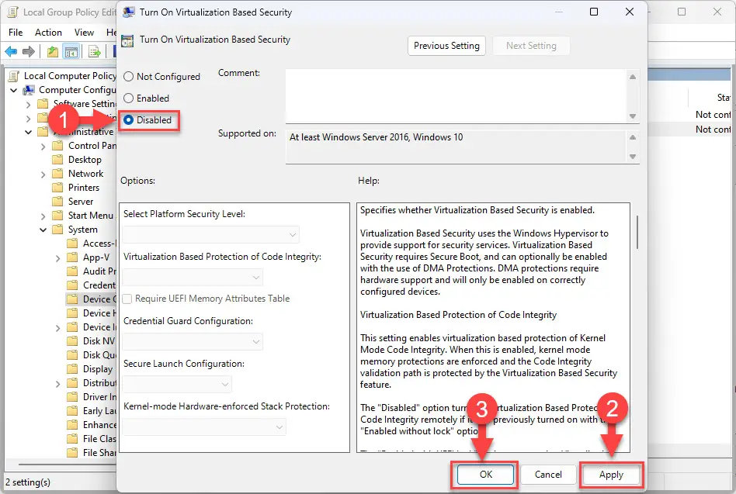Click the Previous Setting button
Viewport: 736px width, 494px height.
tap(446, 46)
